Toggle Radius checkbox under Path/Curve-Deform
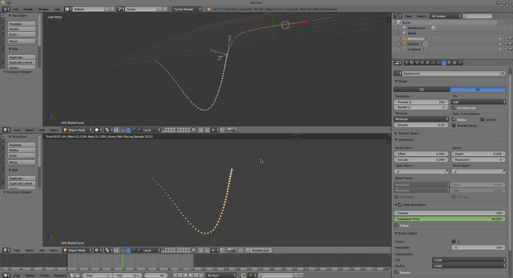 pos(454,119)
